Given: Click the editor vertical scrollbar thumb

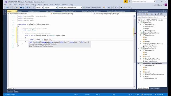Looking at the screenshot, I should (135, 41).
